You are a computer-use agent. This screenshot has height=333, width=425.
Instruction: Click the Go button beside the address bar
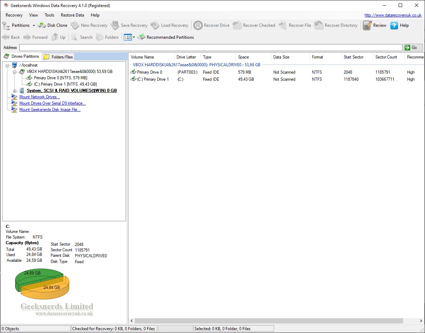[413, 48]
